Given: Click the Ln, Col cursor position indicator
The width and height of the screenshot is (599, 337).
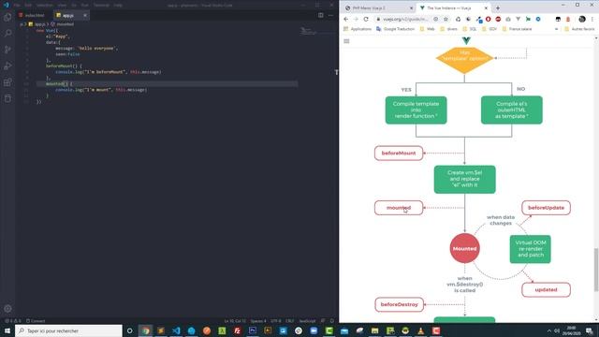Looking at the screenshot, I should 235,321.
